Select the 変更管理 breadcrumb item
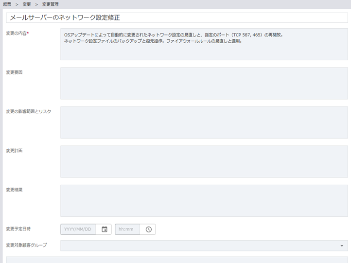Viewport: 351px width, 263px height. 50,4
